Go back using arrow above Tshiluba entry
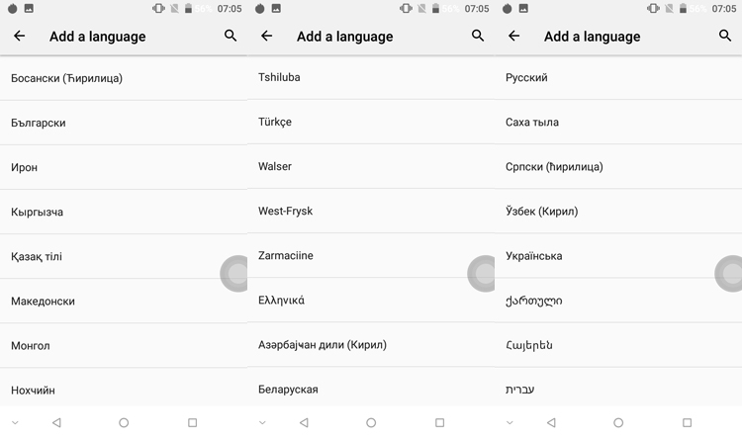 pos(267,36)
